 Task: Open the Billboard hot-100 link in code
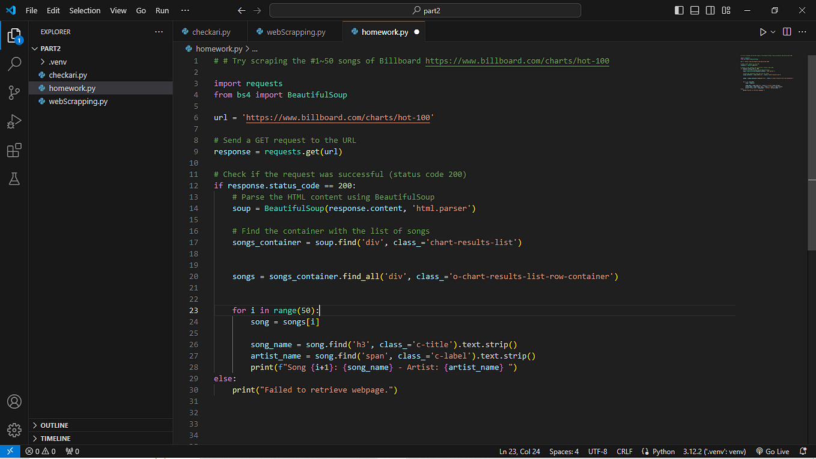(x=517, y=60)
